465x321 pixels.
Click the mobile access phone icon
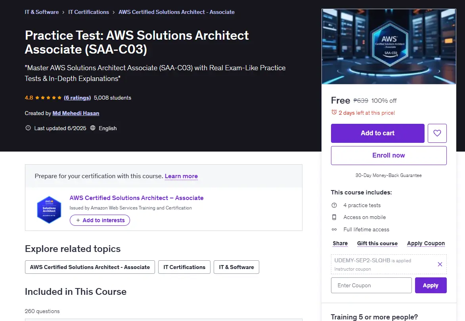[x=334, y=217]
